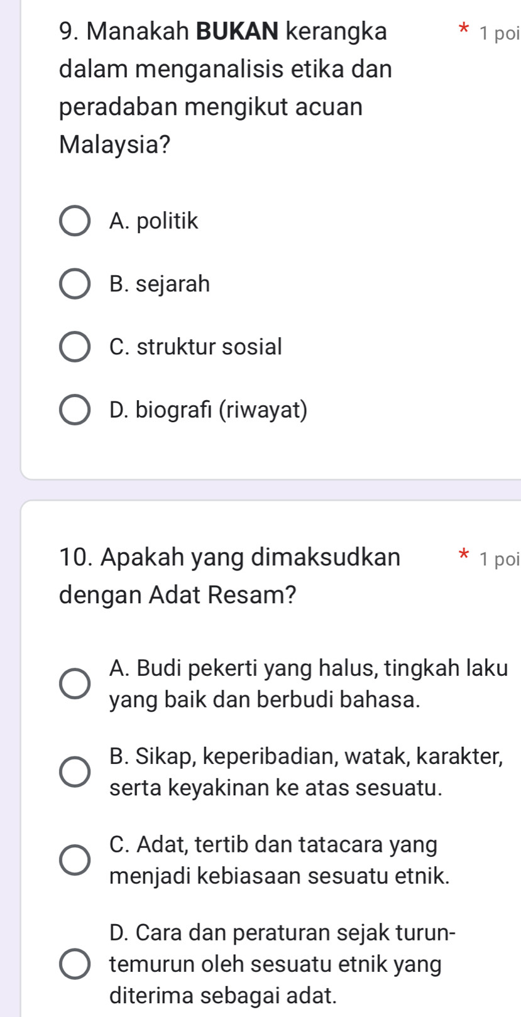Tap the "B. Sikap, keperibadian, watak" answer text
This screenshot has height=1017, width=521.
point(305,771)
